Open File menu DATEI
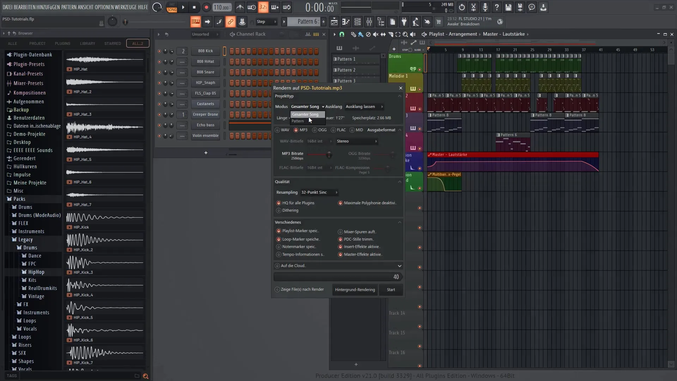This screenshot has width=677, height=381. tap(7, 7)
